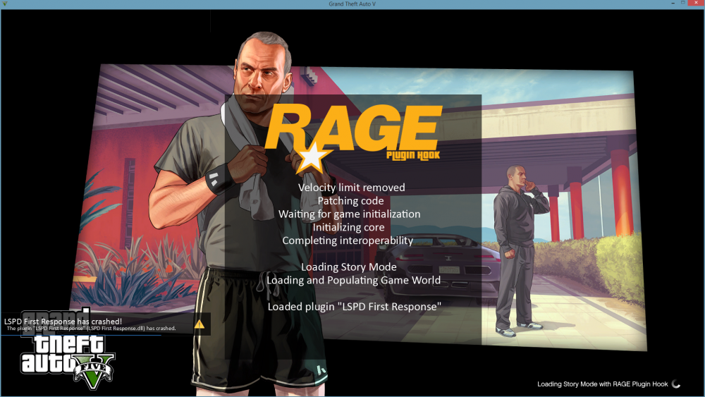Click the 'Initializing core' line

pyautogui.click(x=348, y=228)
